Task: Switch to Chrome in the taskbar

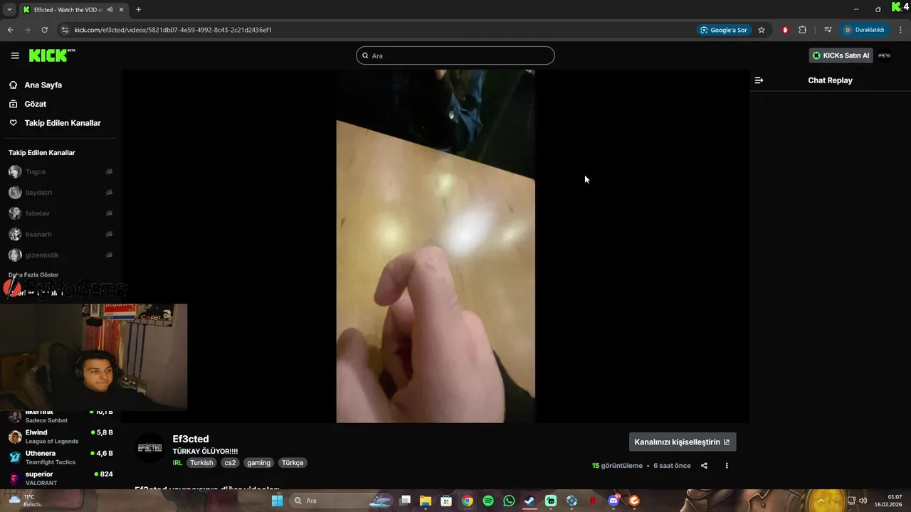Action: point(467,501)
